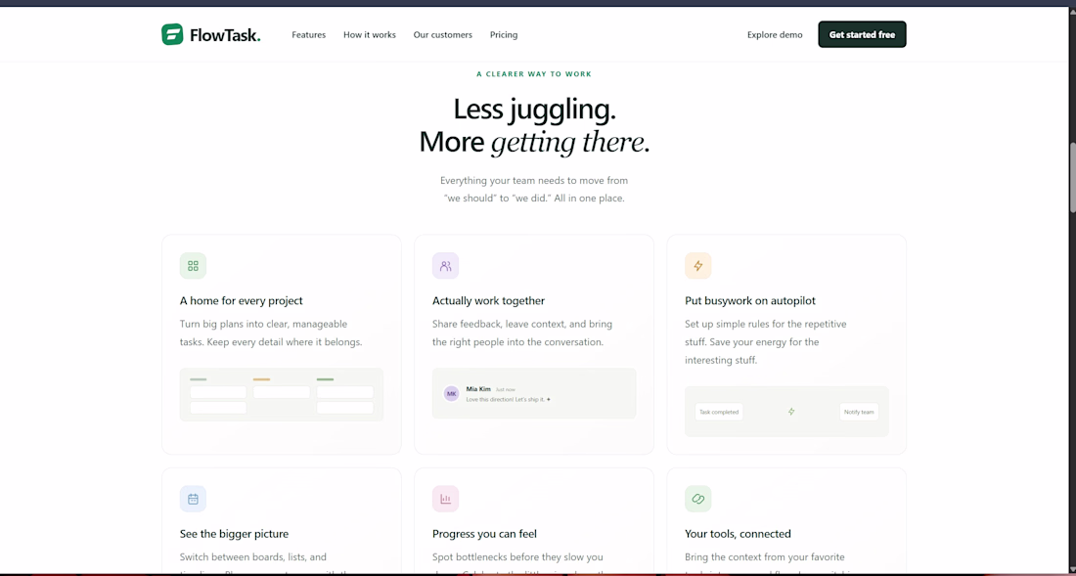Image resolution: width=1076 pixels, height=576 pixels.
Task: Click the 'Love this direction! Let's ship it.' comment
Action: [508, 399]
